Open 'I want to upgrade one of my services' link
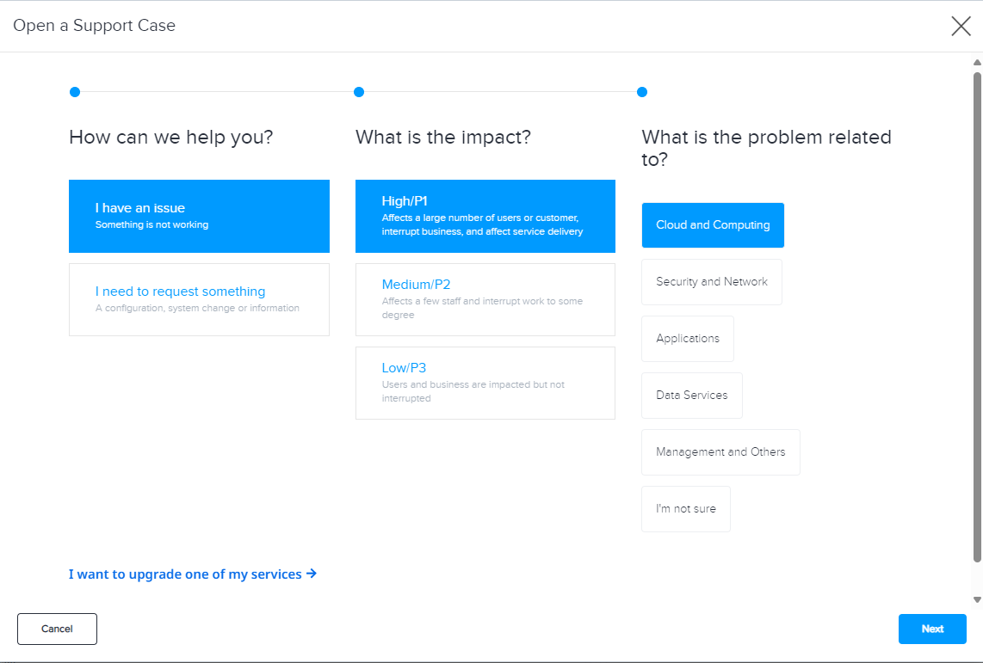983x663 pixels. 193,574
